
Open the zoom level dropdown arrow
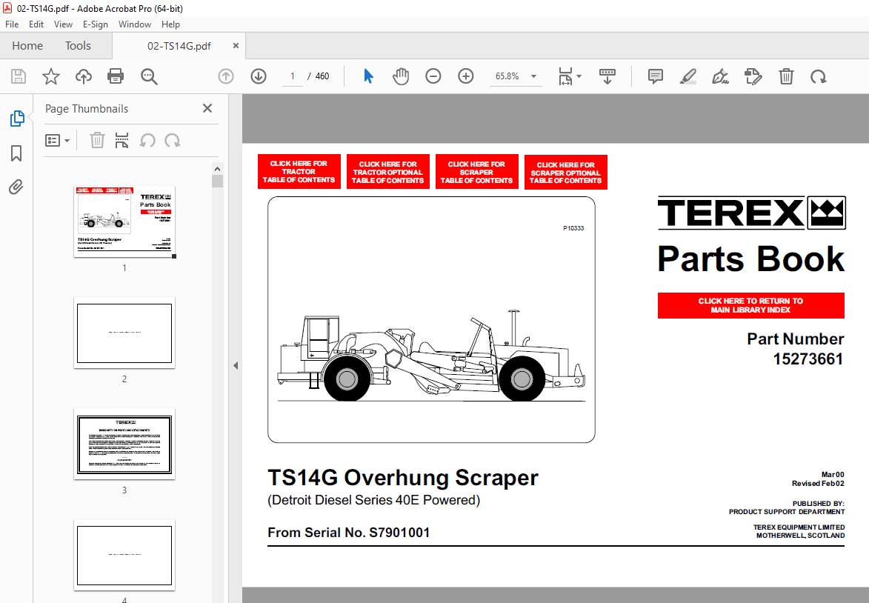tap(533, 76)
